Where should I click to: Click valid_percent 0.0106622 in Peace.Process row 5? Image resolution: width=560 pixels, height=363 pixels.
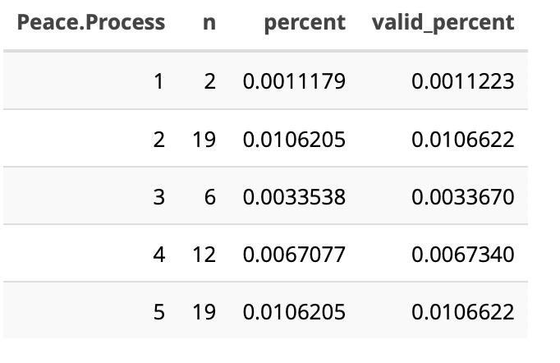463,312
